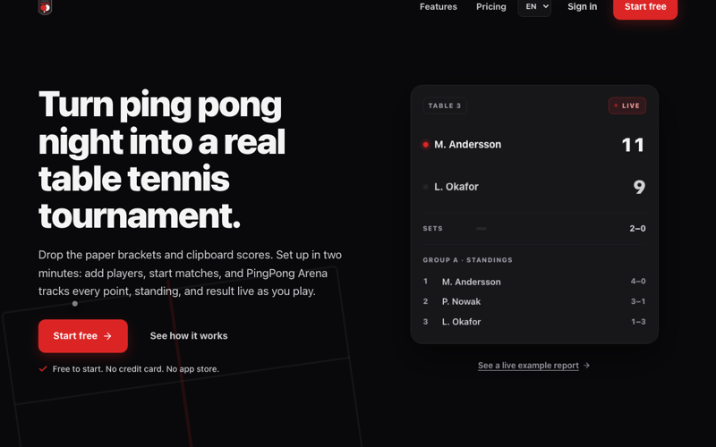Click the M. Andersson name in live match
This screenshot has height=447, width=716.
pyautogui.click(x=467, y=145)
